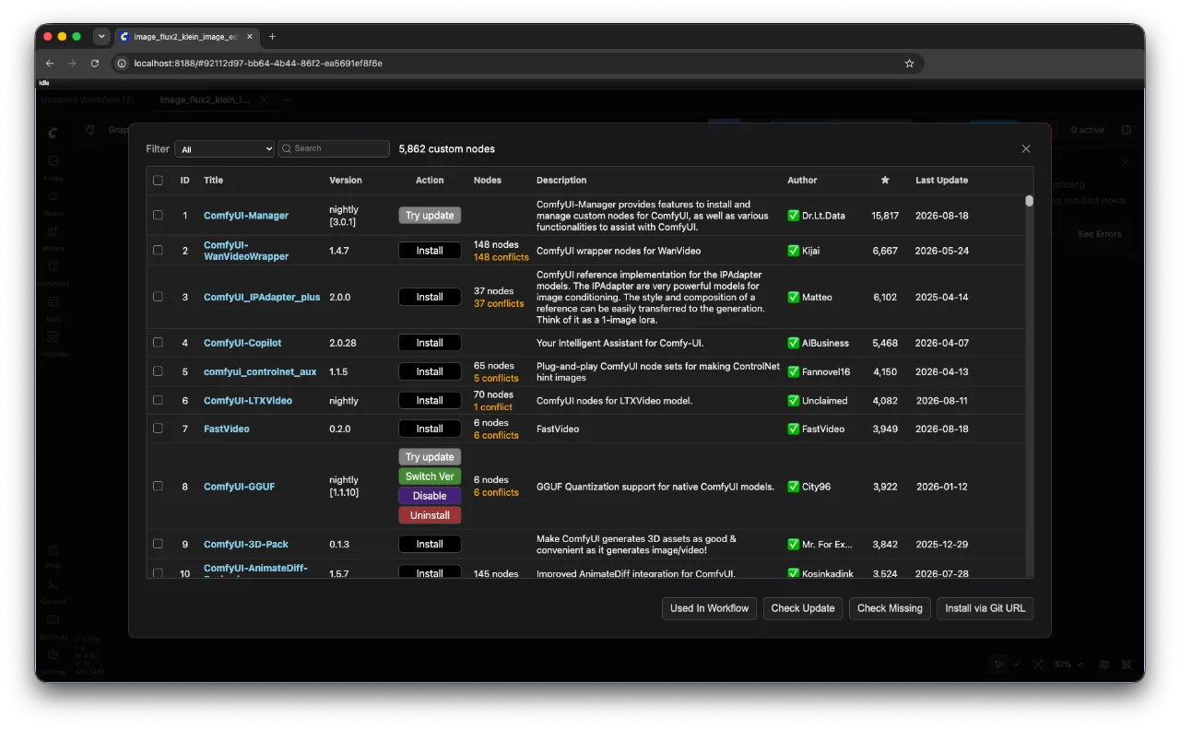Reload the localhost page
This screenshot has height=729, width=1180.
pos(94,64)
